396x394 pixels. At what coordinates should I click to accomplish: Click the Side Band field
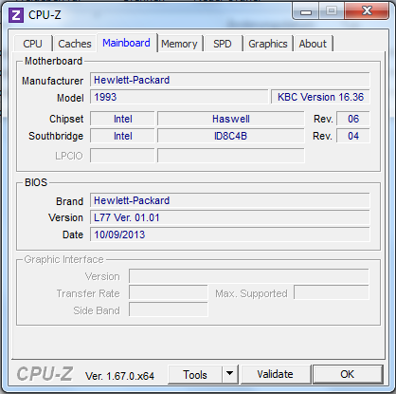pos(169,310)
